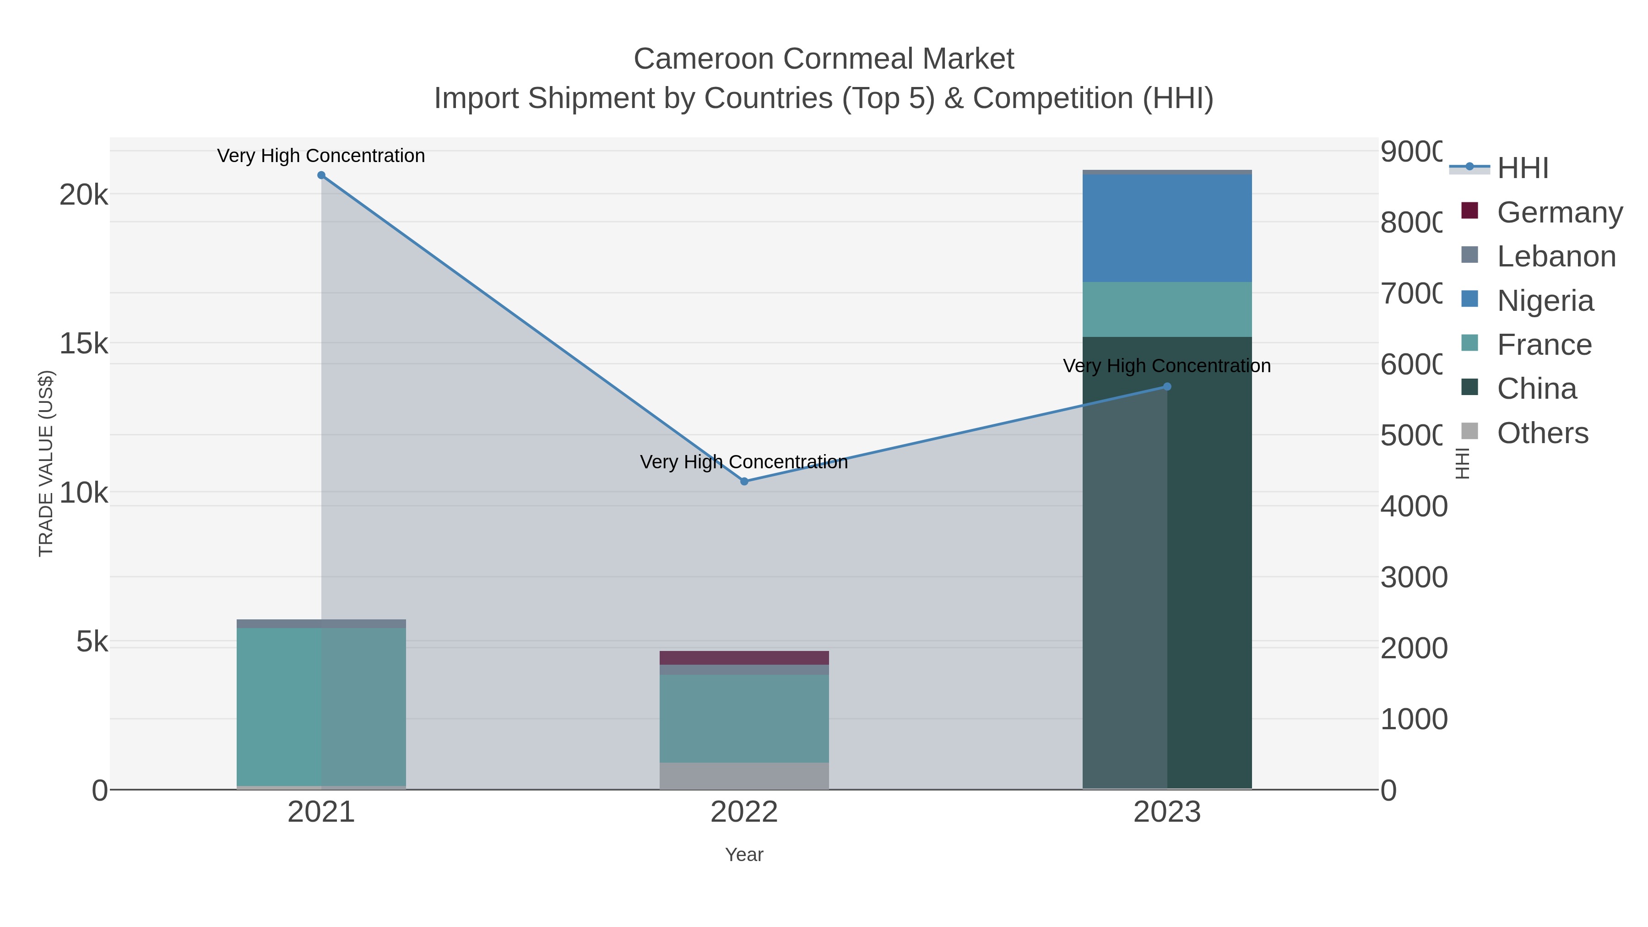Click the Germany segment of the 2022 bar

point(744,658)
